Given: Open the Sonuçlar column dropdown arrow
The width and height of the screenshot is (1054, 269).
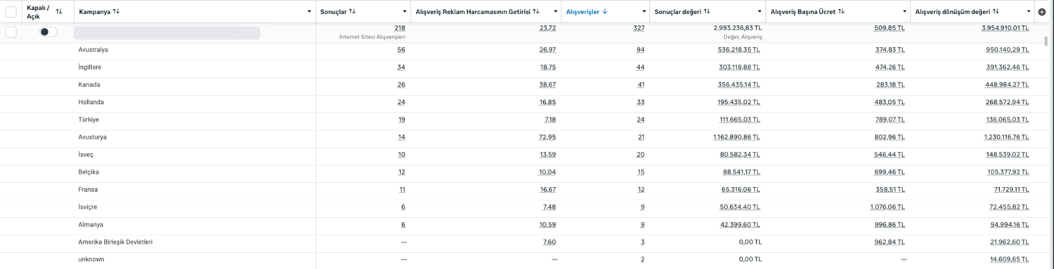Looking at the screenshot, I should pyautogui.click(x=405, y=12).
